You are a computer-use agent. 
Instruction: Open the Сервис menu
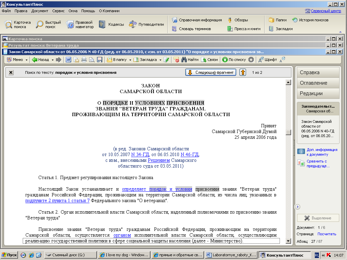[58, 11]
